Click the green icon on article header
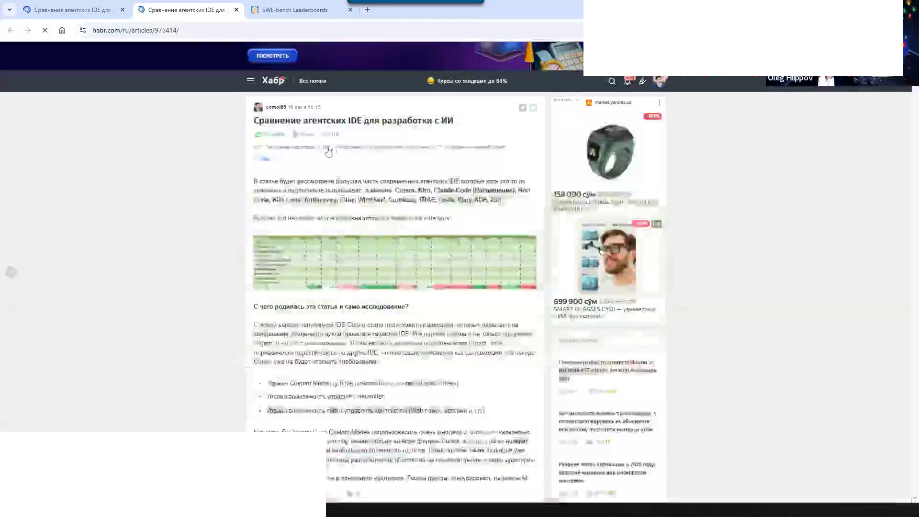Screen dimensions: 919x517 (x=533, y=108)
